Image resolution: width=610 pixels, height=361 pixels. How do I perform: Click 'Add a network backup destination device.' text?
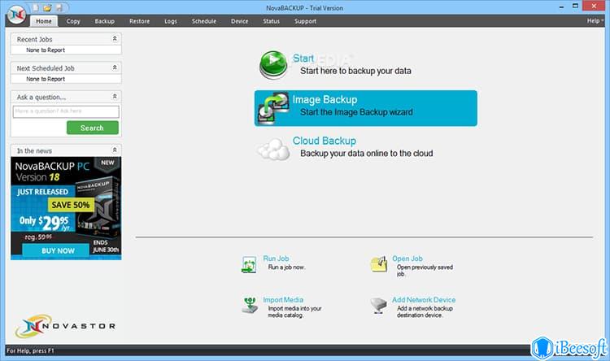click(x=425, y=311)
